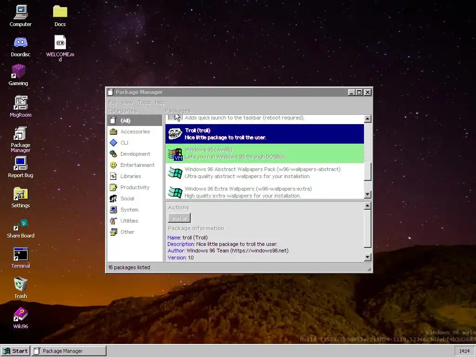Click the '16 packages listed' status text
This screenshot has width=476, height=357.
coord(129,267)
